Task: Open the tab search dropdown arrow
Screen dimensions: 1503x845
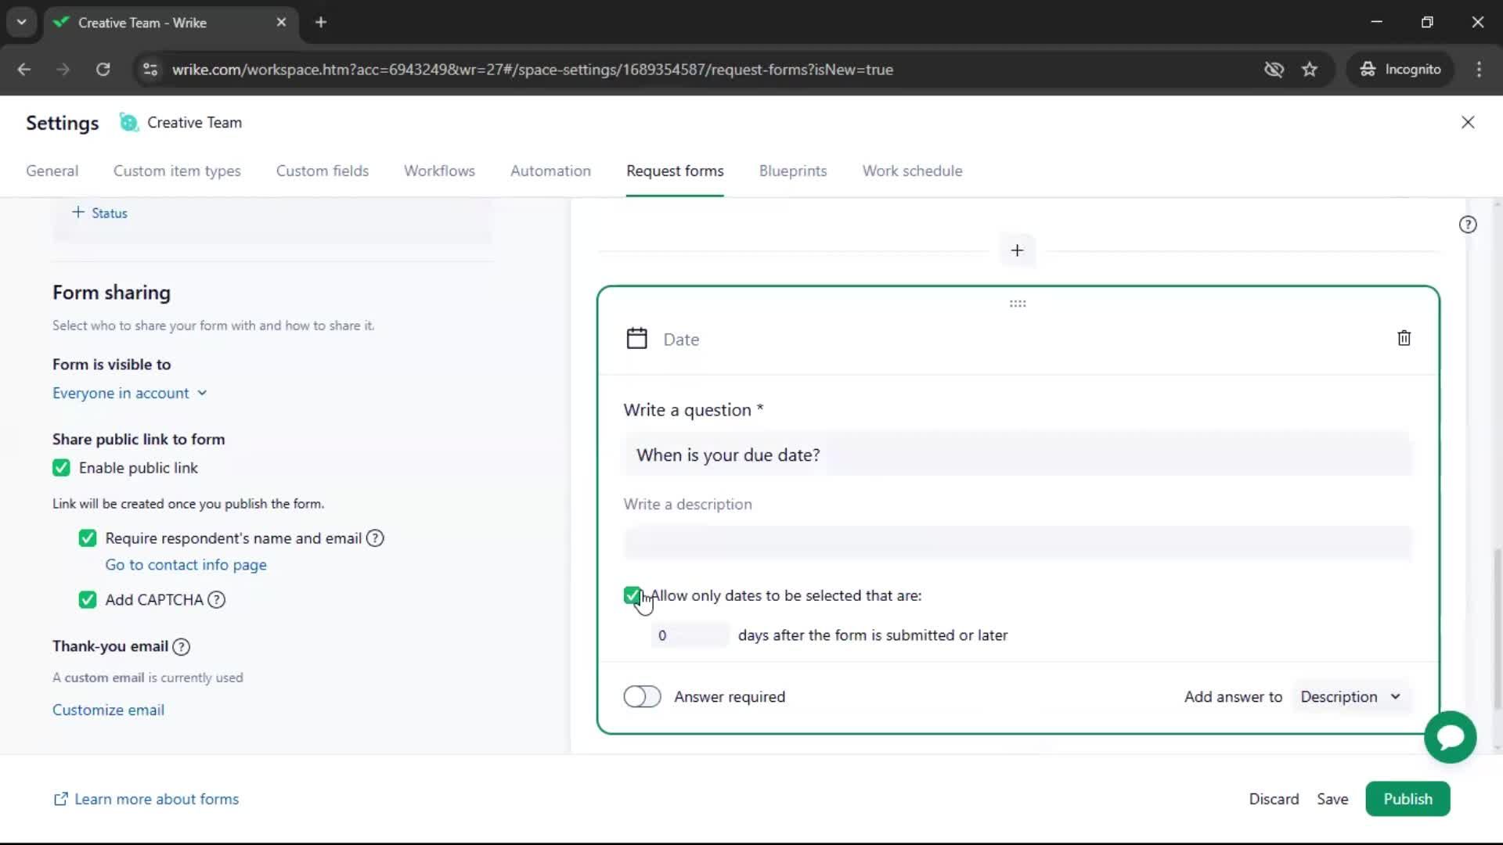Action: [22, 23]
